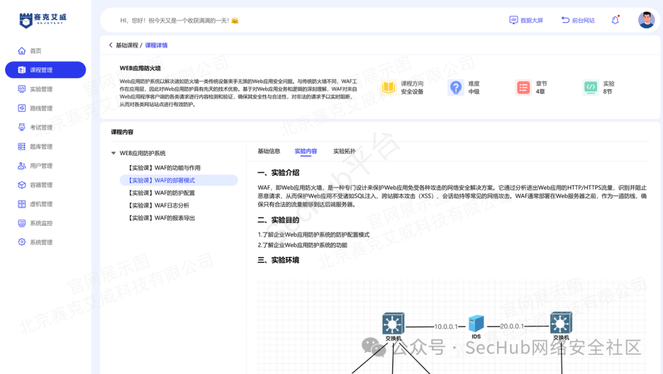Open the 系统管理 gear icon
The height and width of the screenshot is (374, 663).
(x=21, y=242)
